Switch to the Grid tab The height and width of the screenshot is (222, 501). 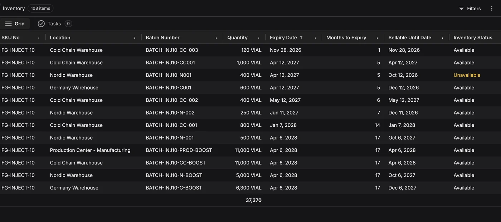point(15,24)
